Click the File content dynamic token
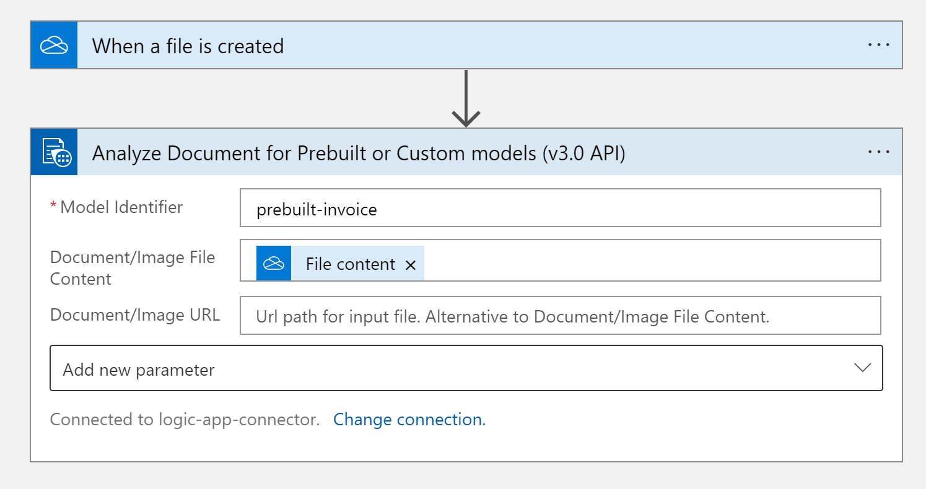The width and height of the screenshot is (926, 489). pos(350,264)
